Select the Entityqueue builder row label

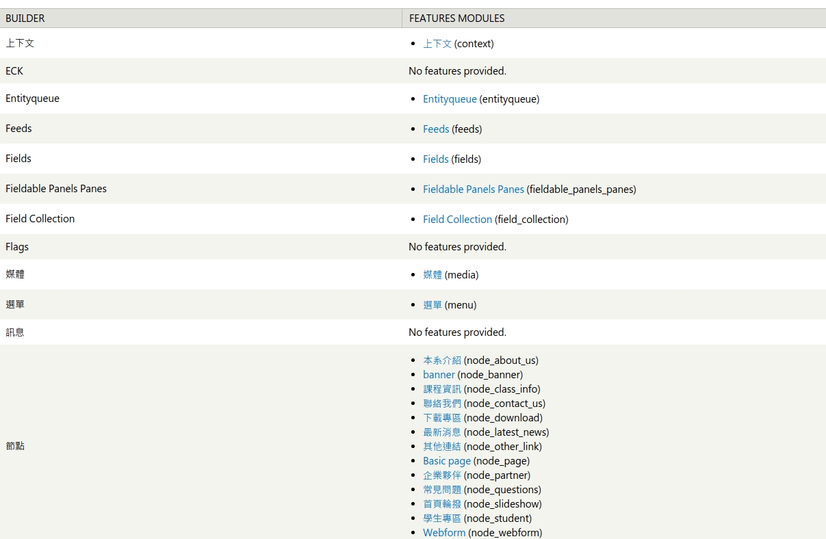click(32, 98)
